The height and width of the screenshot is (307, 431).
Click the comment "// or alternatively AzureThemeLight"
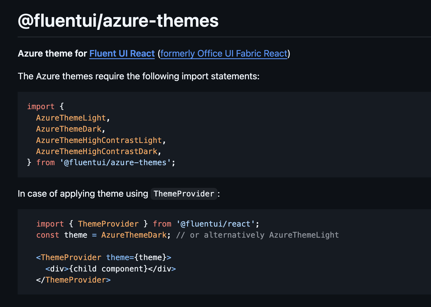pyautogui.click(x=257, y=235)
